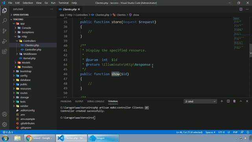This screenshot has width=252, height=142.
Task: Change the PHP language mode in status bar
Action: pos(235,132)
